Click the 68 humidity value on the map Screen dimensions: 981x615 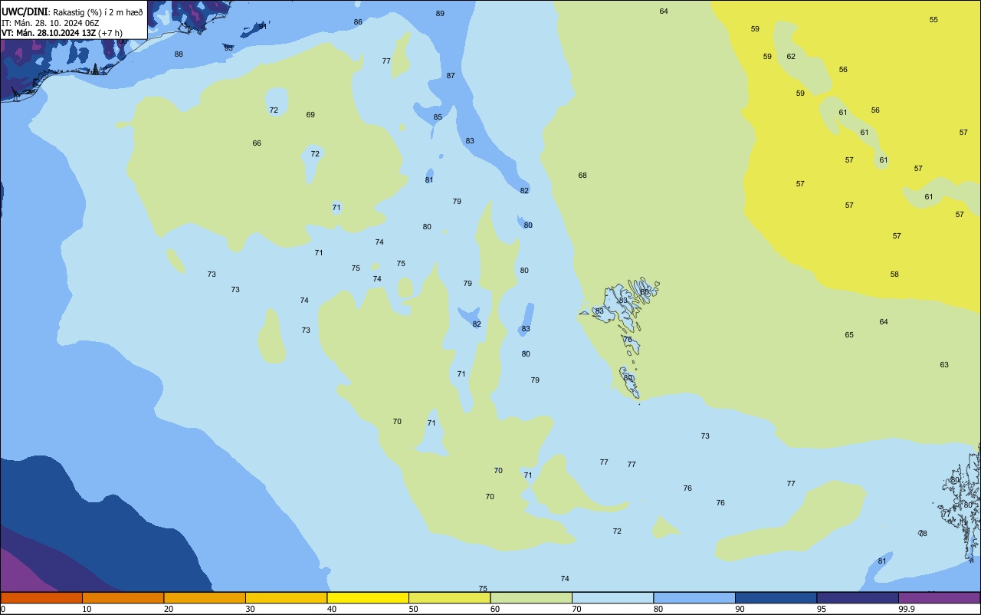pyautogui.click(x=582, y=176)
